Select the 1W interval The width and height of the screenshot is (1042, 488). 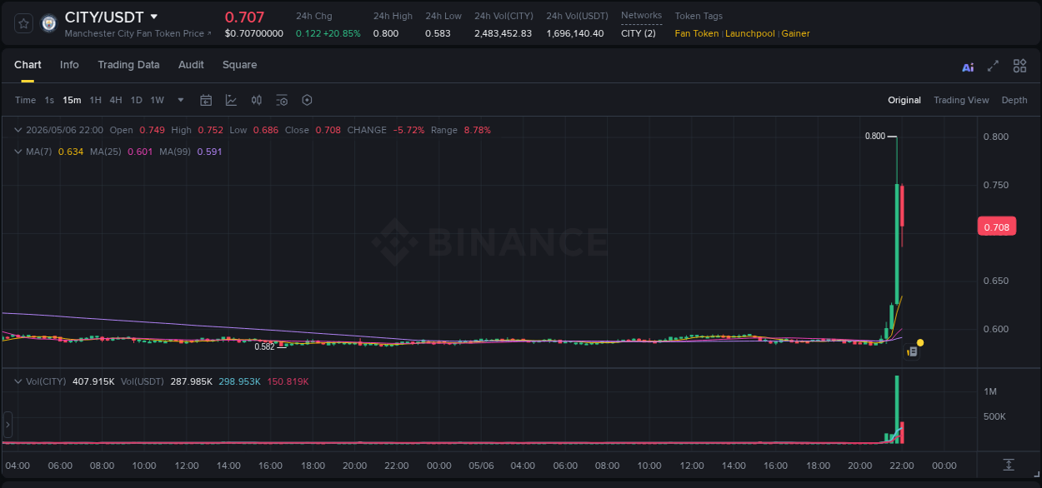[157, 100]
